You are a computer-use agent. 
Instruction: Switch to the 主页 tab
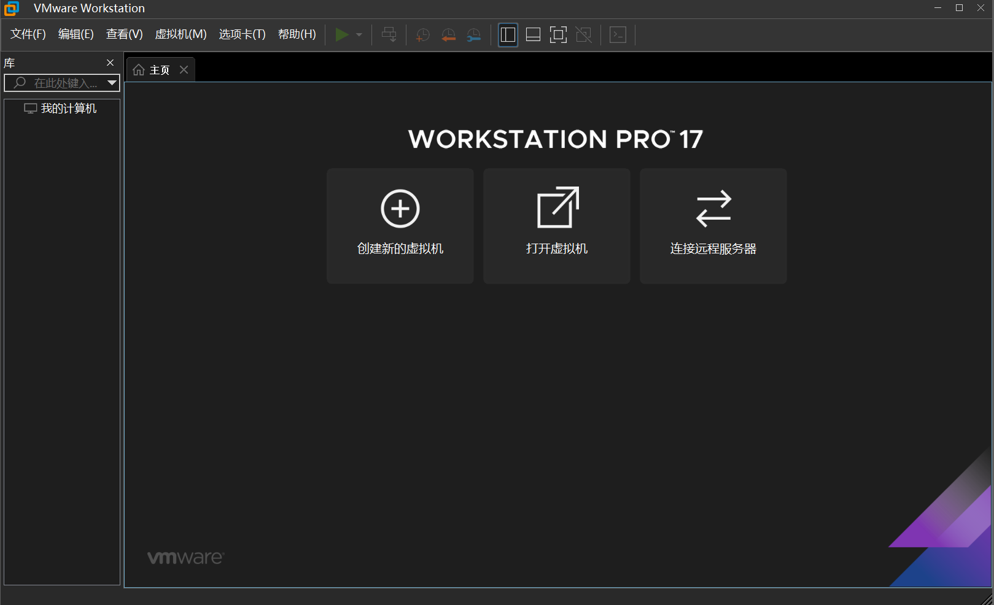coord(160,70)
